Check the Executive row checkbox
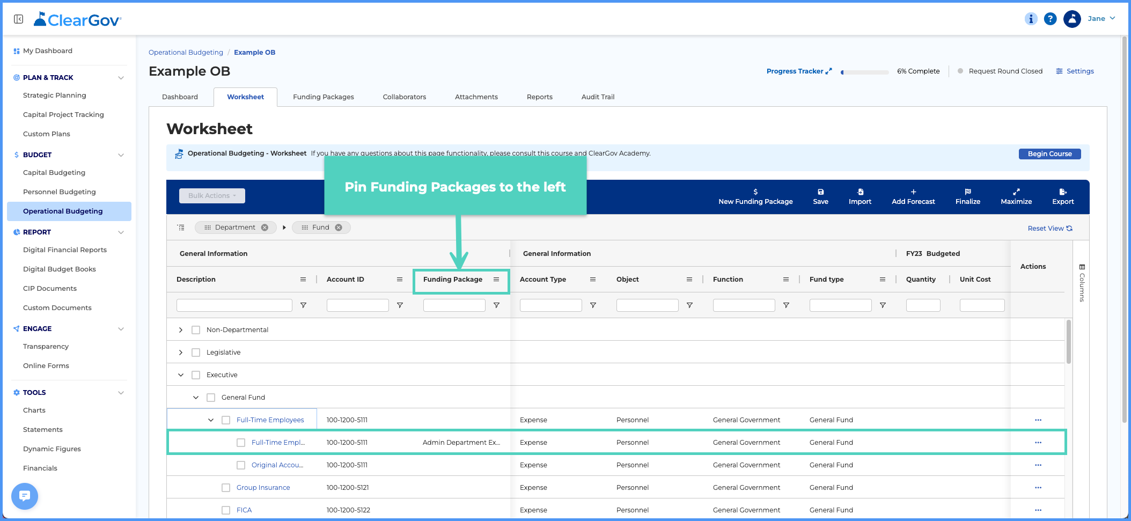Viewport: 1131px width, 521px height. click(196, 375)
